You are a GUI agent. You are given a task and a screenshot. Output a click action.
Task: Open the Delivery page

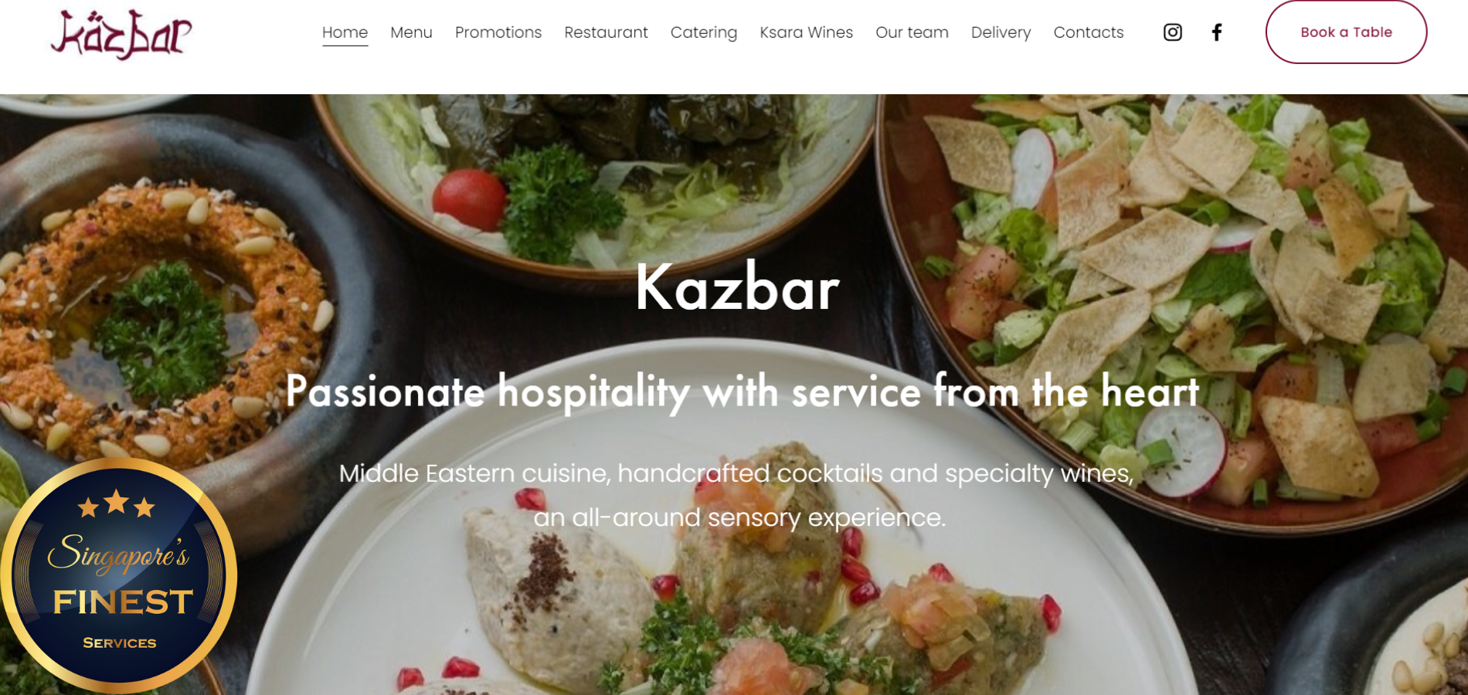(1001, 32)
